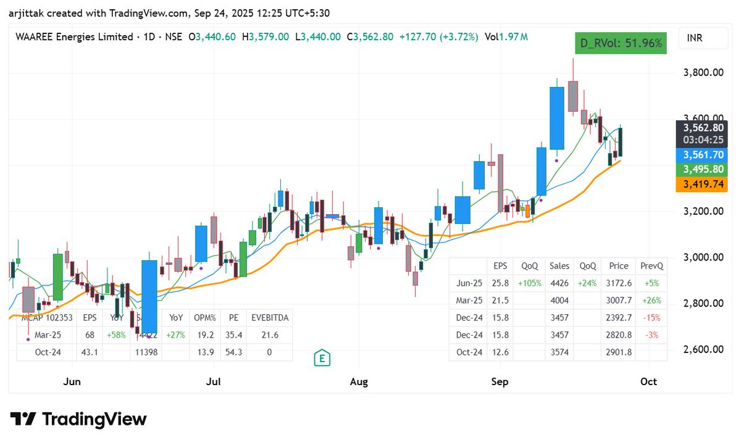Click the +105% QoQ cell

(529, 283)
